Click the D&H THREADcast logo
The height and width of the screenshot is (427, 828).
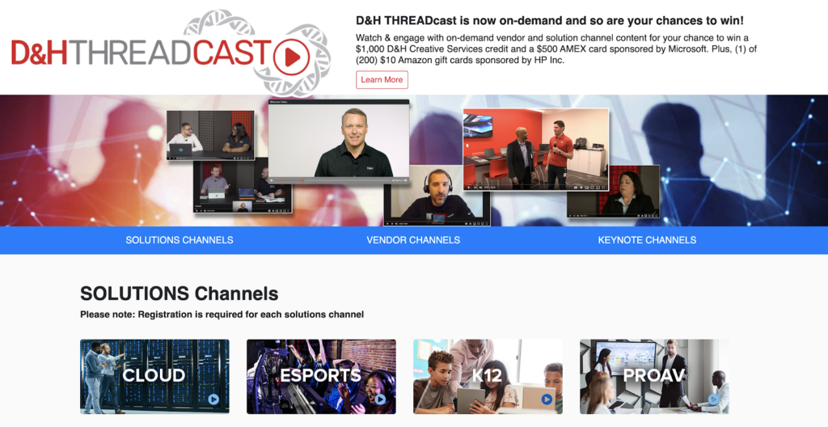tap(171, 53)
